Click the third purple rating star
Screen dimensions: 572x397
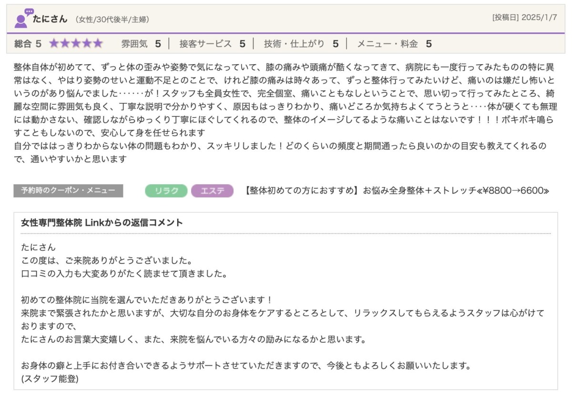click(x=76, y=44)
